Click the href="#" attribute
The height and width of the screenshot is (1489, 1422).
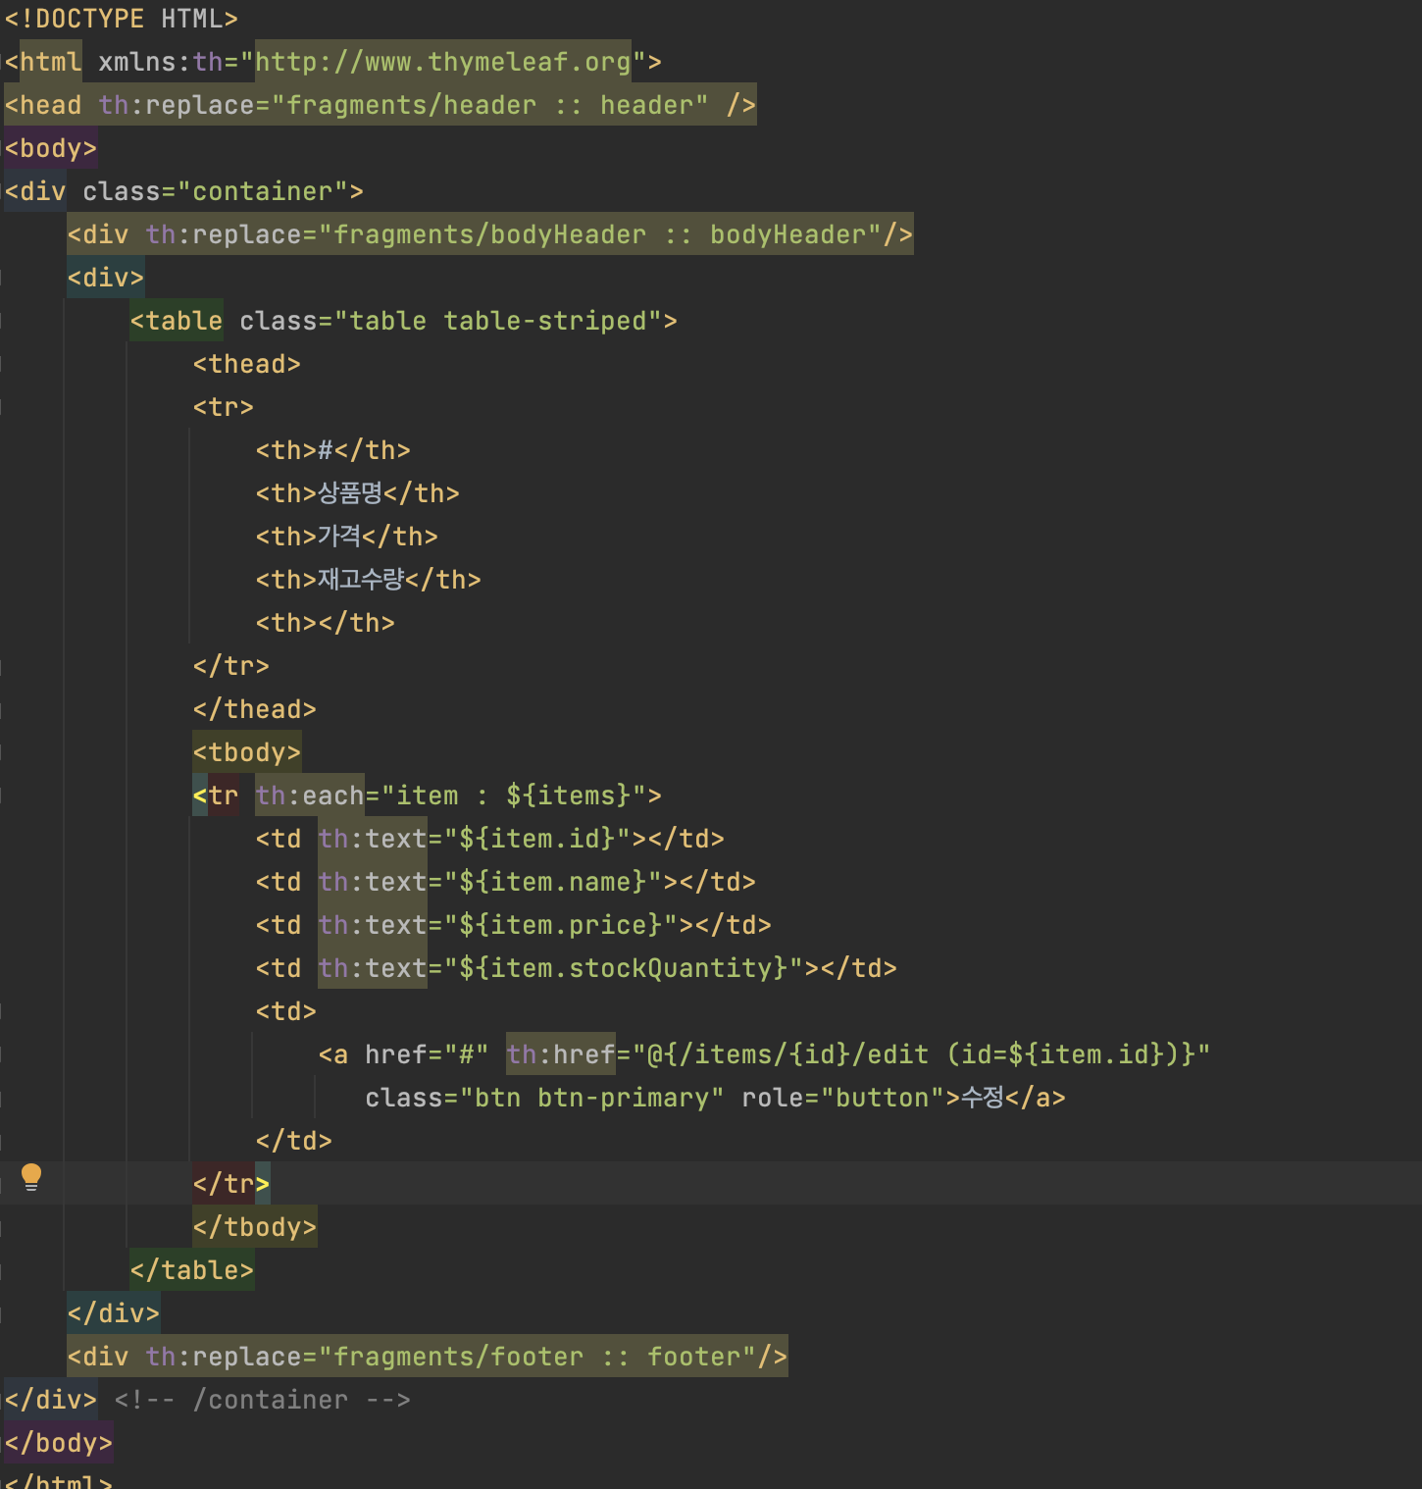(x=428, y=1054)
